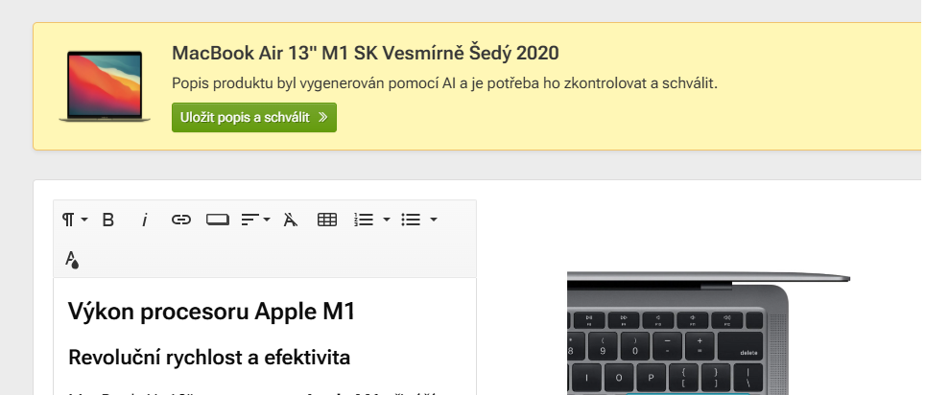Apply bulleted list formatting
Viewport: 926px width, 395px height.
(411, 220)
